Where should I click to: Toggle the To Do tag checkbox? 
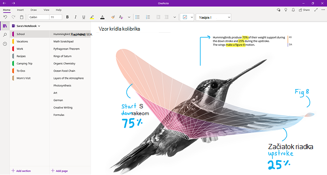click(x=185, y=17)
